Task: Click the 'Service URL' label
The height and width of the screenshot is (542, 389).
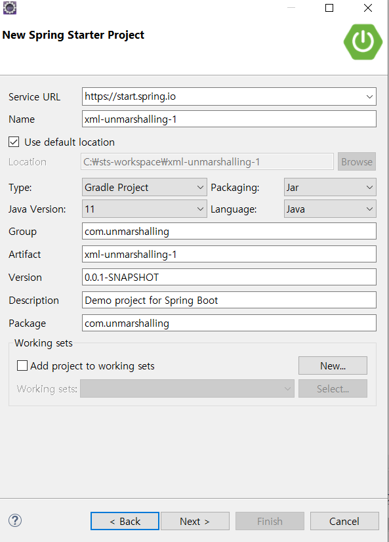Action: [x=35, y=97]
